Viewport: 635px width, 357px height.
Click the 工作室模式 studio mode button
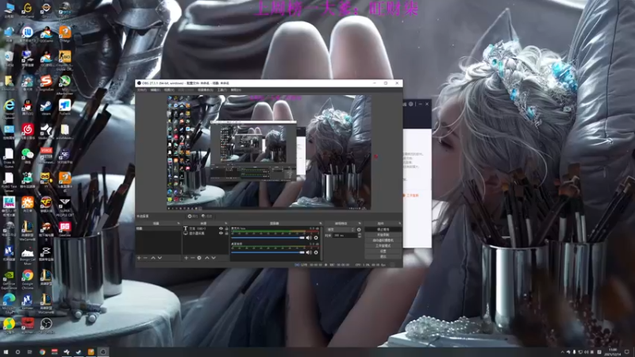(383, 246)
